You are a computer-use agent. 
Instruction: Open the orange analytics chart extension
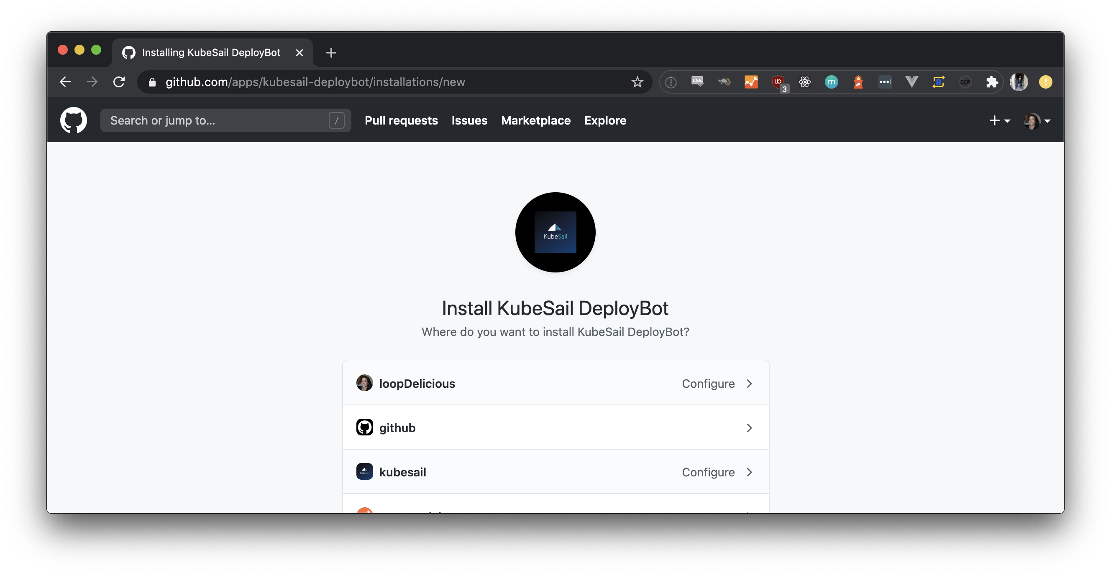coord(751,82)
